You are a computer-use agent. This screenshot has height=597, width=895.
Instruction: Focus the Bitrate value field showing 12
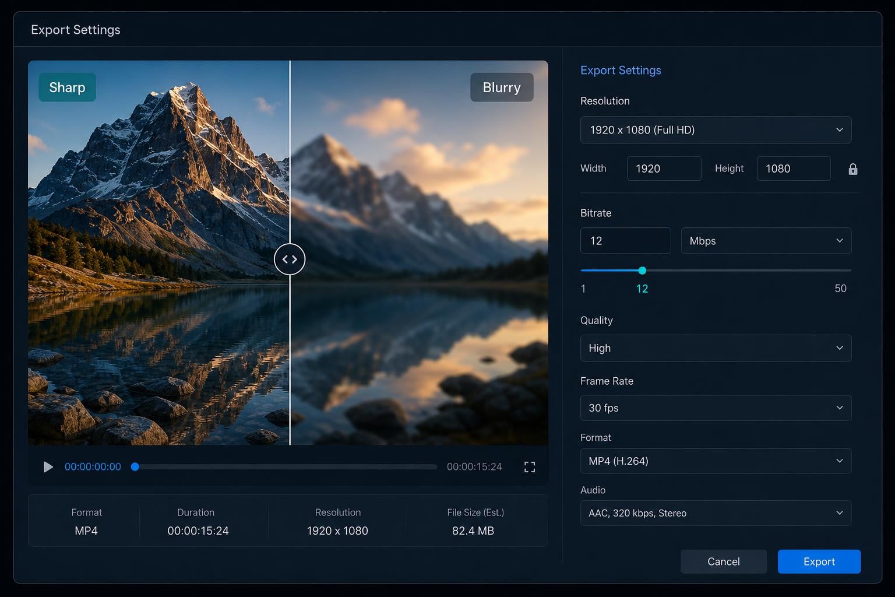pos(625,241)
